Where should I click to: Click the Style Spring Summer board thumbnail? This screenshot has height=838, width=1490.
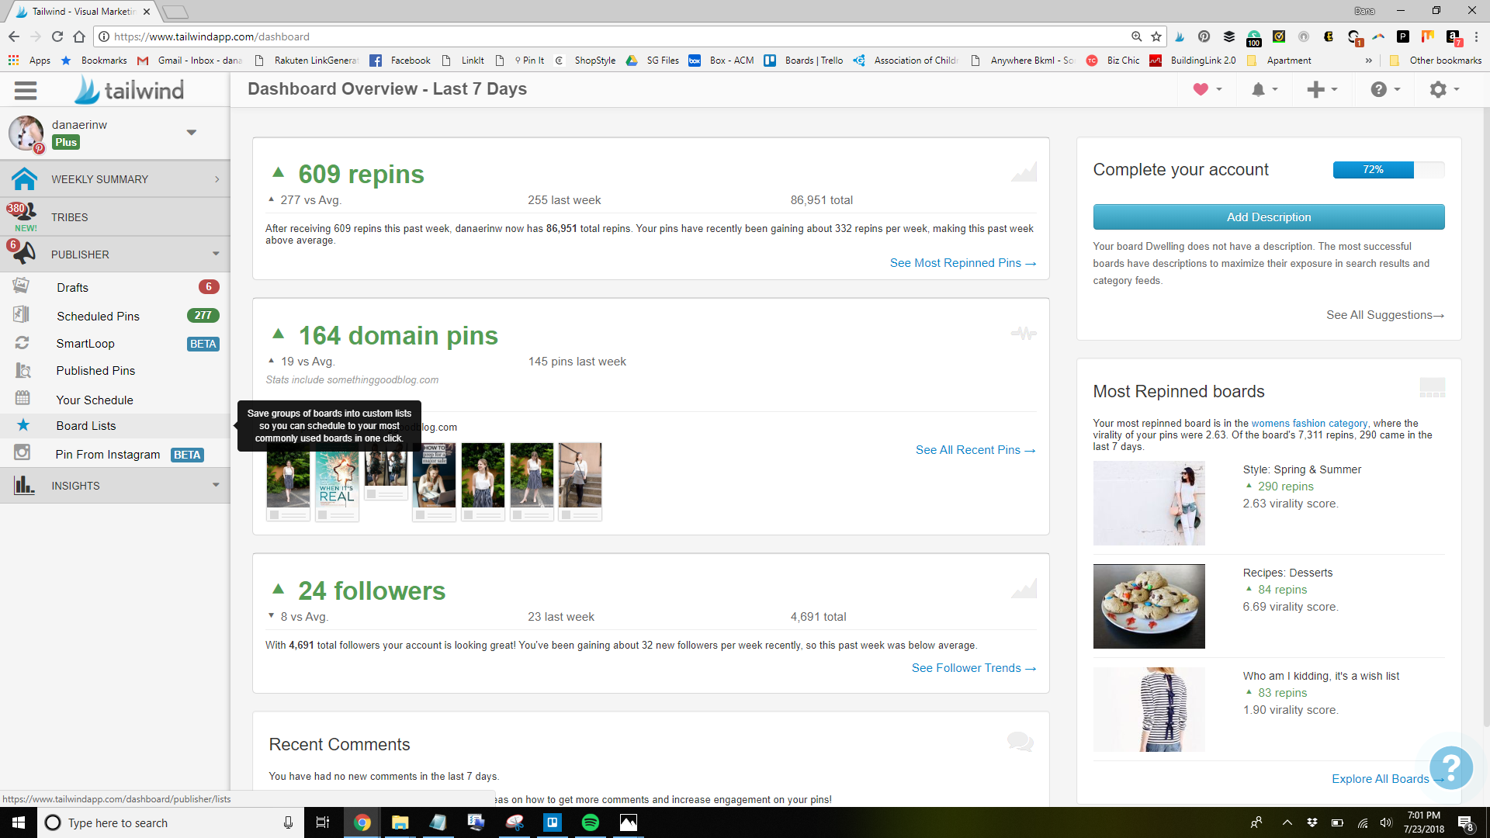point(1149,501)
